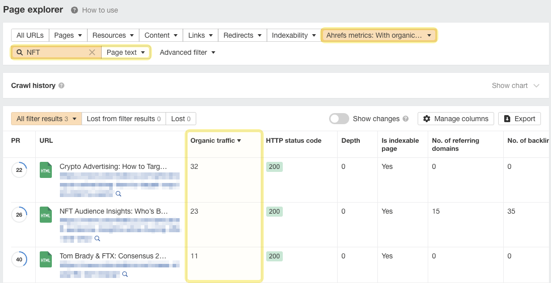Click the How to use help icon

coord(74,10)
